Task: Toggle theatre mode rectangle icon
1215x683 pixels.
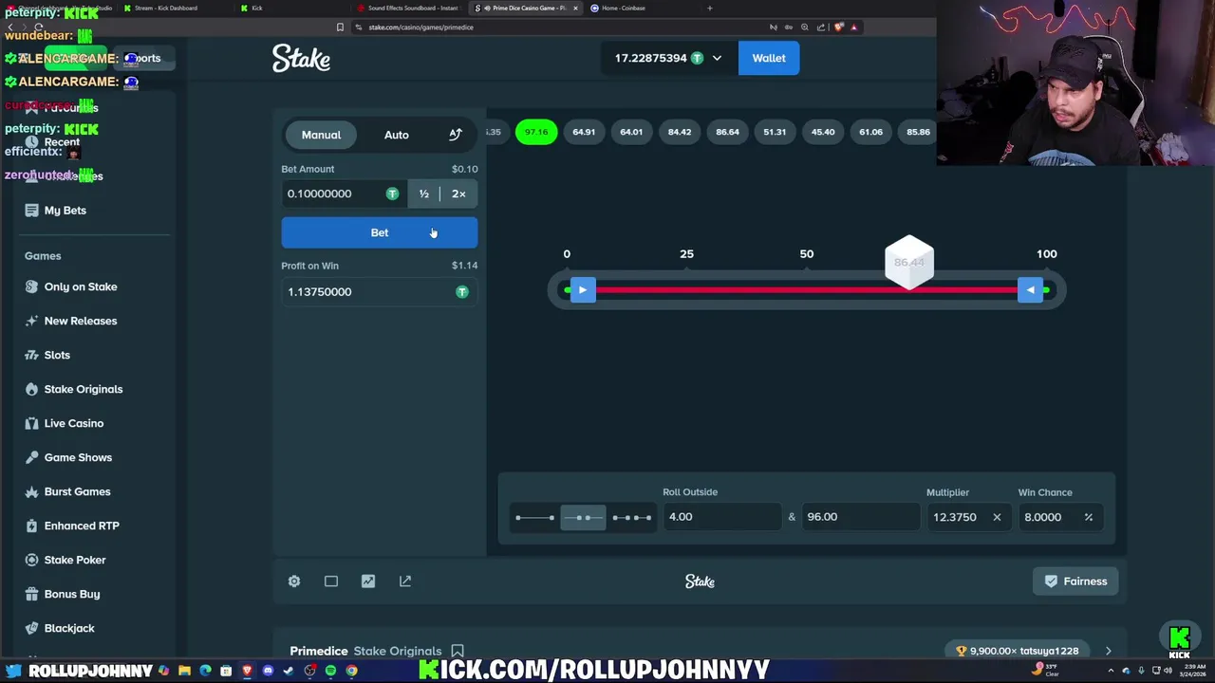Action: click(331, 581)
